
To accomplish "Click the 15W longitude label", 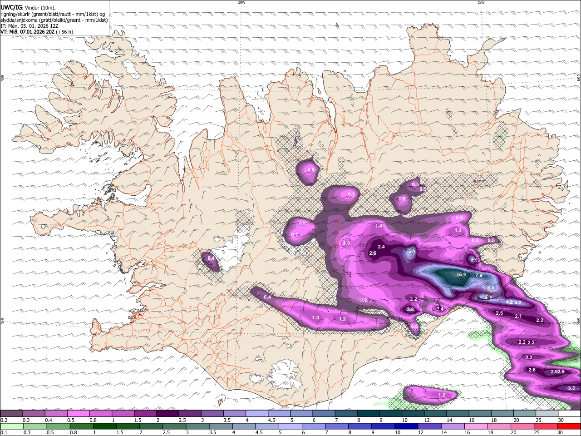I will click(x=481, y=2).
